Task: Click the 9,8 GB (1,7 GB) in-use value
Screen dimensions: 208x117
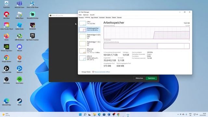Action: [x=110, y=55]
